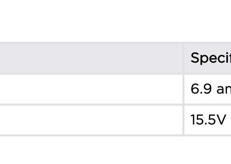Viewport: 231px width, 164px height.
Task: Click the "Specif" column header text
Action: 211,58
